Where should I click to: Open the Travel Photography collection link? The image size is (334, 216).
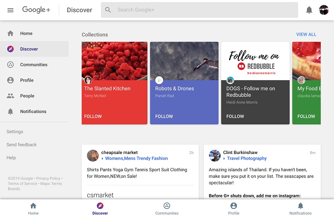pos(247,158)
